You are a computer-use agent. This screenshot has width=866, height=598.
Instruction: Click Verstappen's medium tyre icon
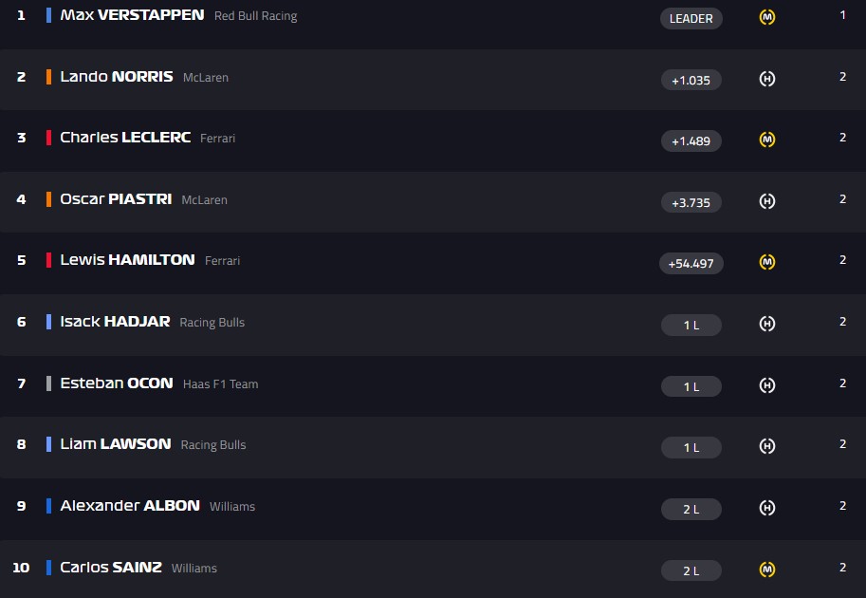[x=767, y=18]
